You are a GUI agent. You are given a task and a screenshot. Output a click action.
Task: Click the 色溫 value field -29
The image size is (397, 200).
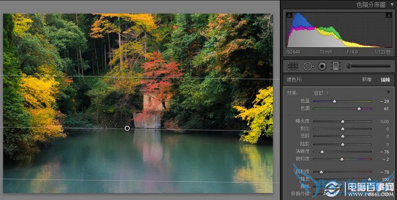pyautogui.click(x=385, y=101)
